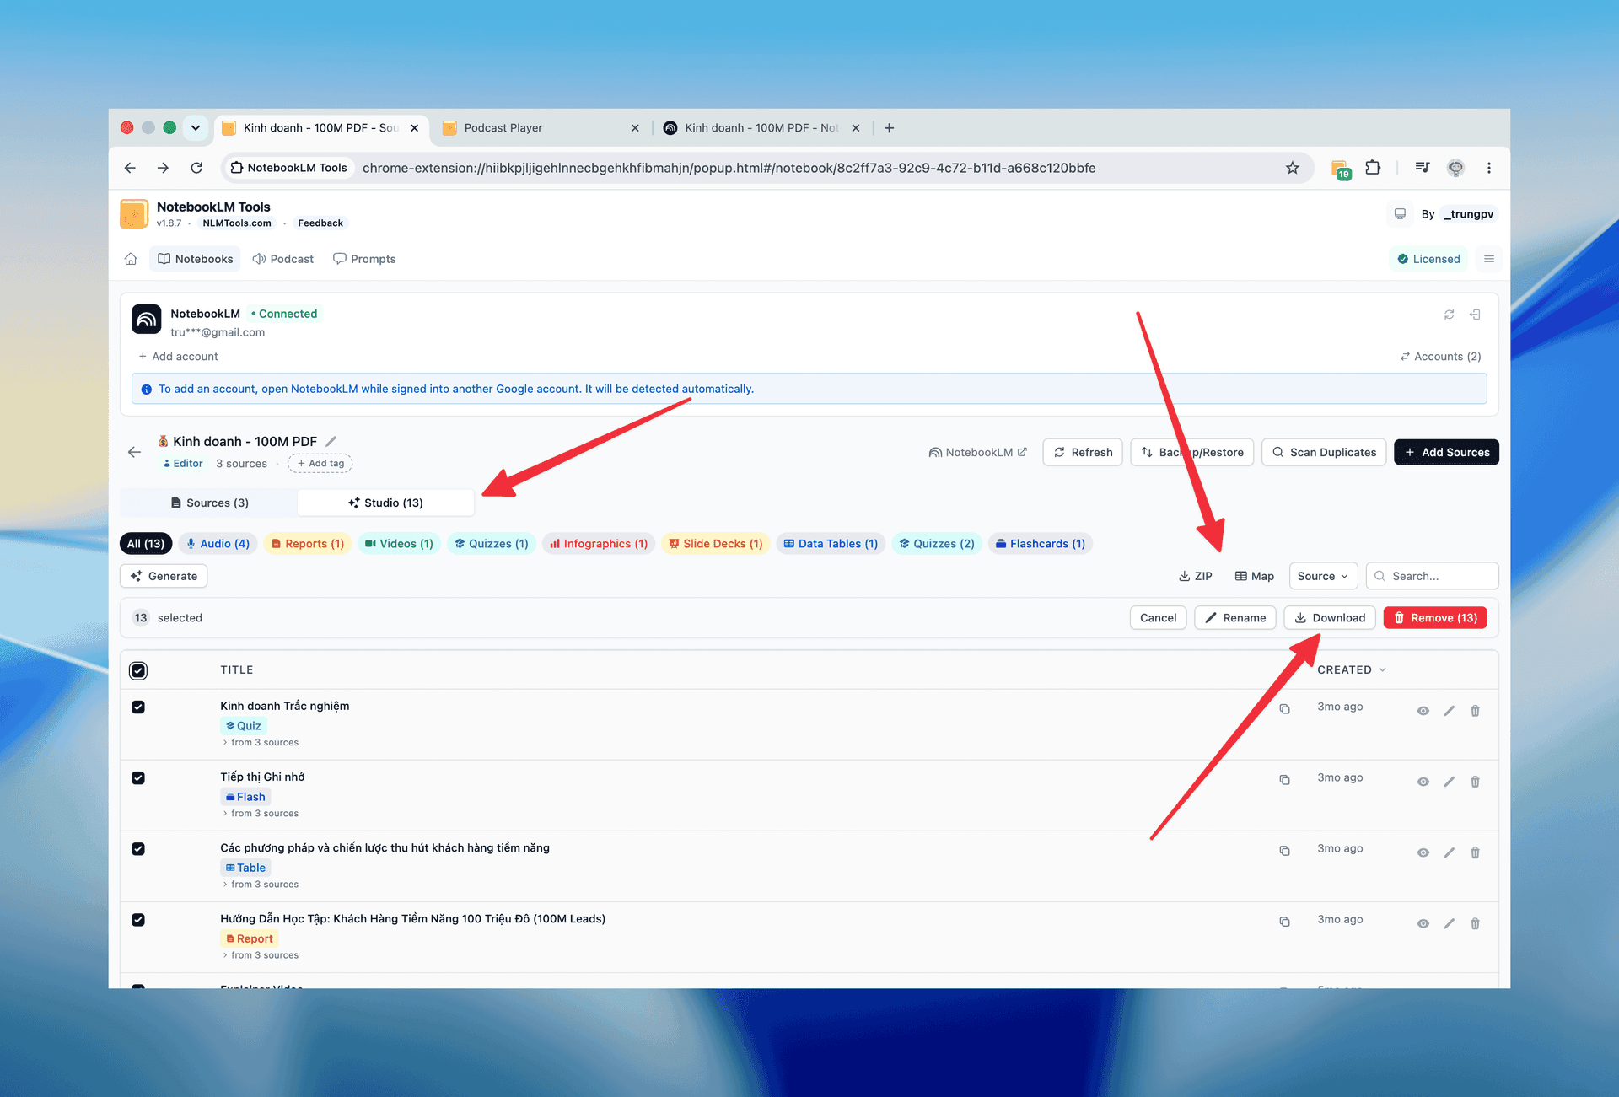The image size is (1619, 1097).
Task: Click the sign-out icon in NotebookLM account card
Action: coord(1475,315)
